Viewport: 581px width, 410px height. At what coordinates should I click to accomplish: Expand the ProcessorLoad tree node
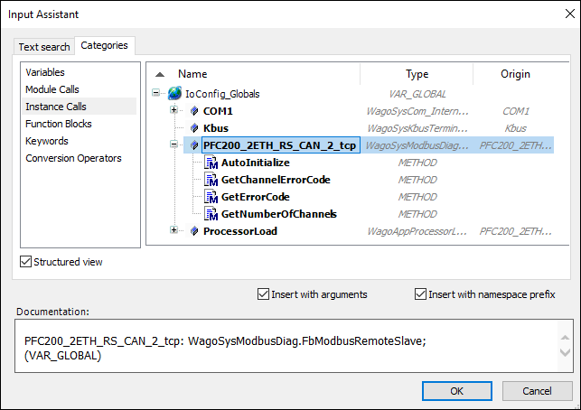(x=174, y=231)
